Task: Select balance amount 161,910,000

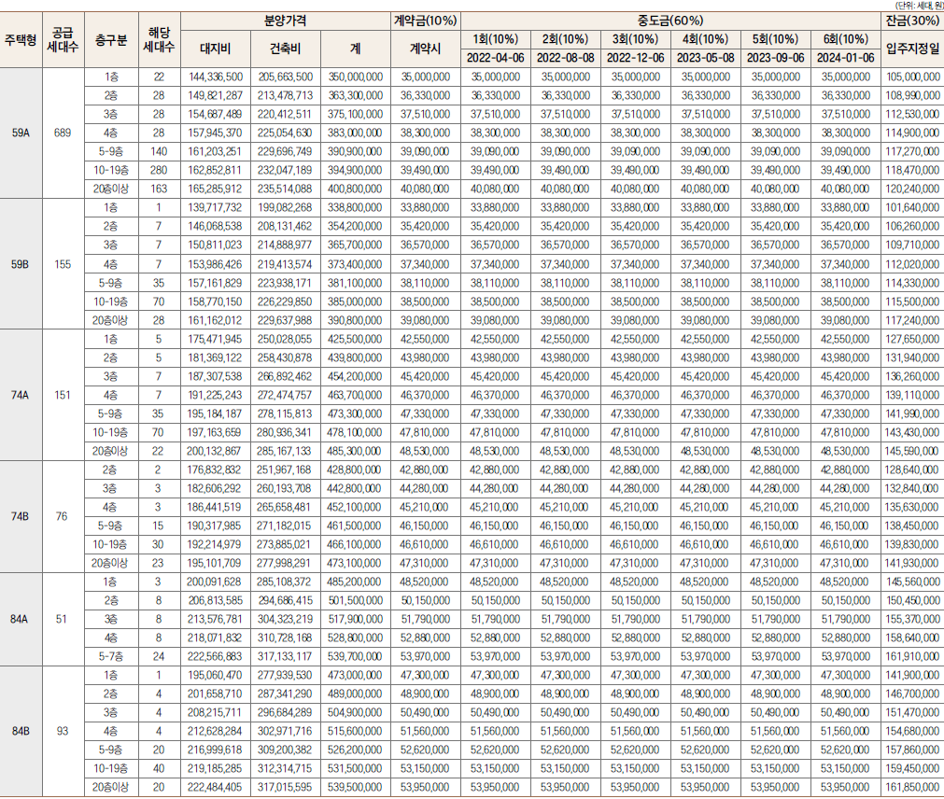Action: [x=912, y=656]
